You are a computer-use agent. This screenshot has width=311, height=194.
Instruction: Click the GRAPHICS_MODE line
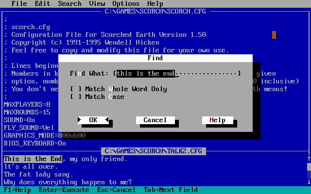point(45,136)
